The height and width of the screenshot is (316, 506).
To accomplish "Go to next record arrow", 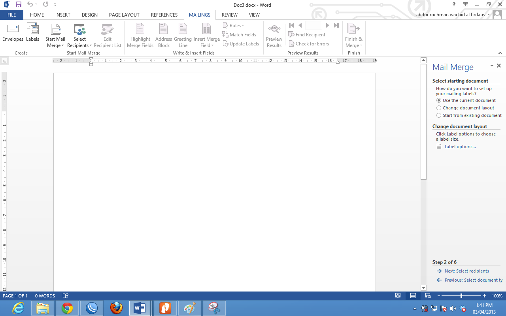I will pos(327,25).
